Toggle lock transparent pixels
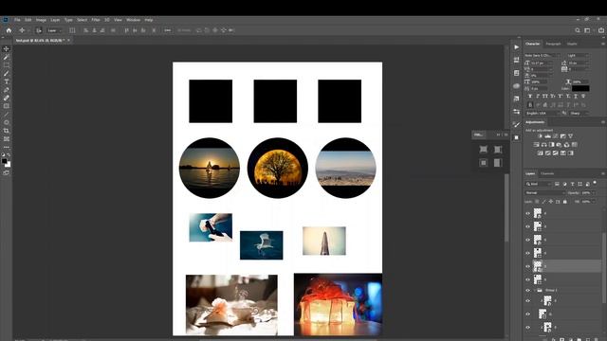607x341 pixels. [537, 202]
